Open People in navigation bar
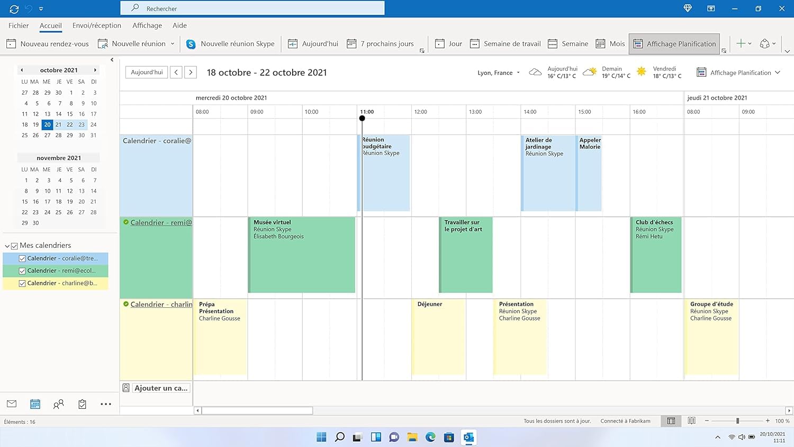The height and width of the screenshot is (447, 794). [58, 404]
